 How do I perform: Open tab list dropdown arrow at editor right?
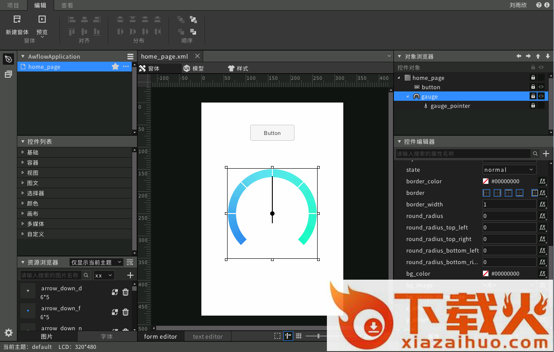pos(389,56)
